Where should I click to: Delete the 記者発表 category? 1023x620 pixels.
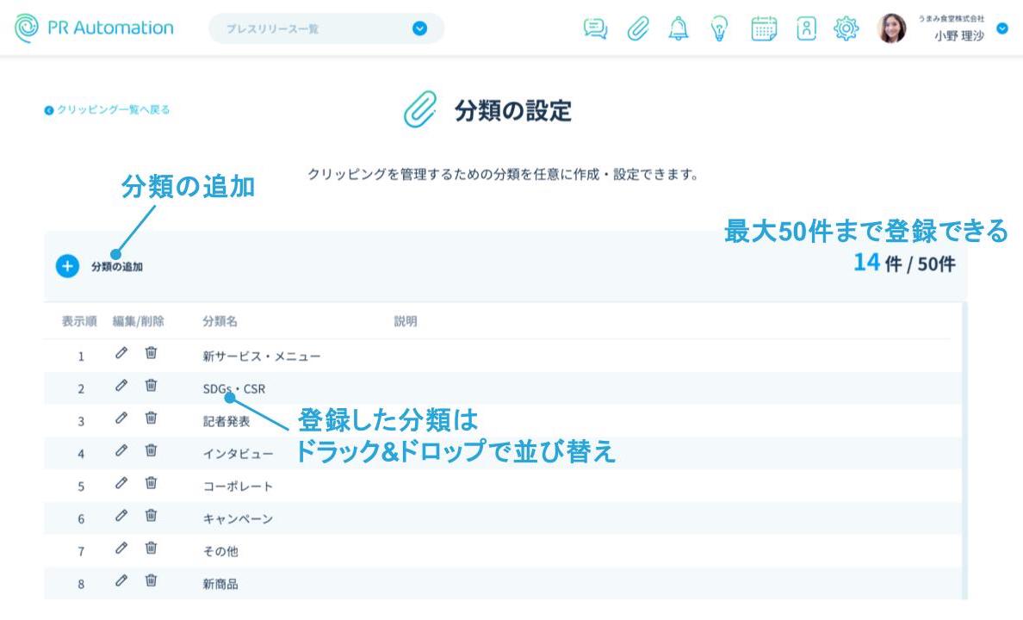point(151,418)
